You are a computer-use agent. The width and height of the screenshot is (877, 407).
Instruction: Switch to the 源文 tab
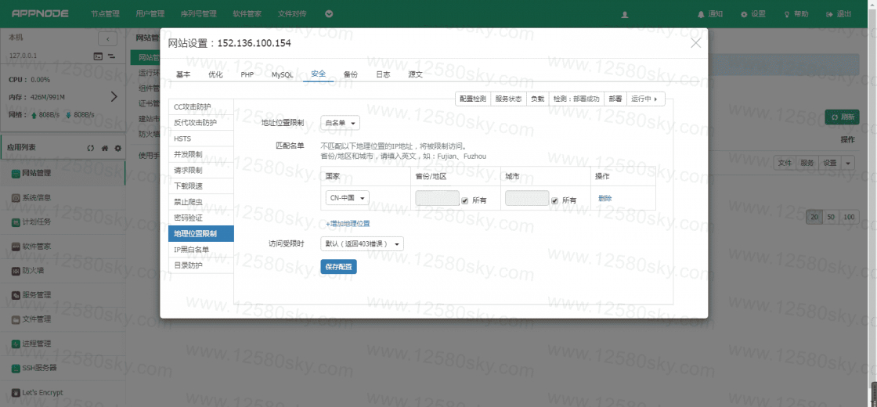[x=416, y=74]
